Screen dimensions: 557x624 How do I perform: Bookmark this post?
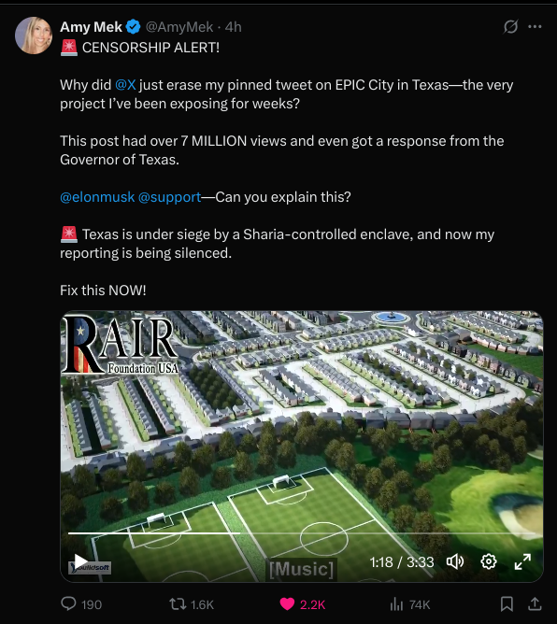point(507,604)
